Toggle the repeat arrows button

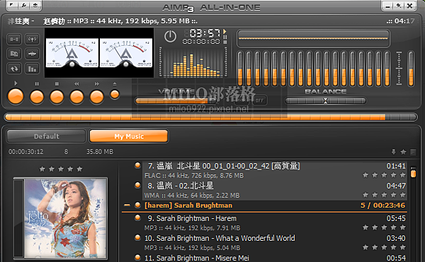(x=14, y=69)
